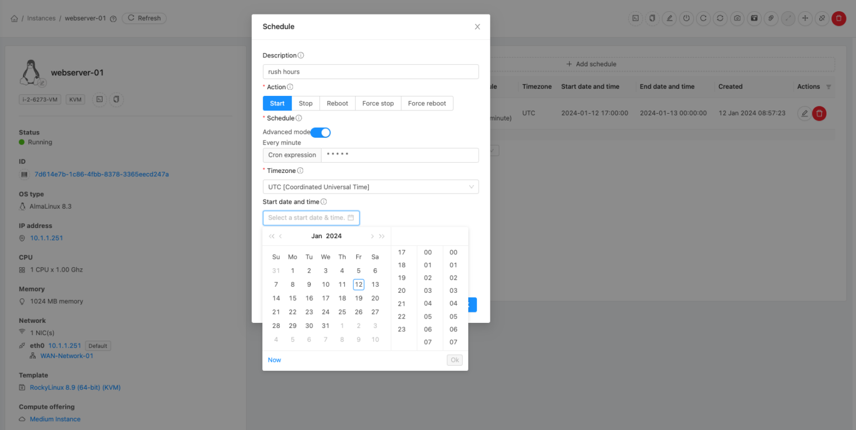Take a snapshot using the camera icon
This screenshot has width=856, height=430.
[737, 18]
